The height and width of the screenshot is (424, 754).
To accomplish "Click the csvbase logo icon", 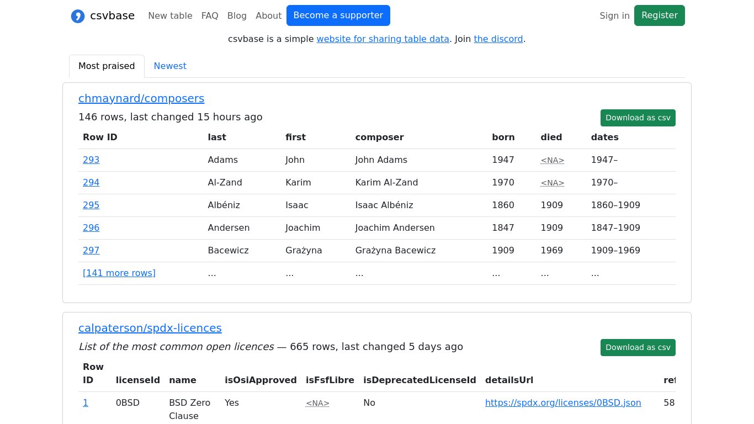I will (x=78, y=16).
